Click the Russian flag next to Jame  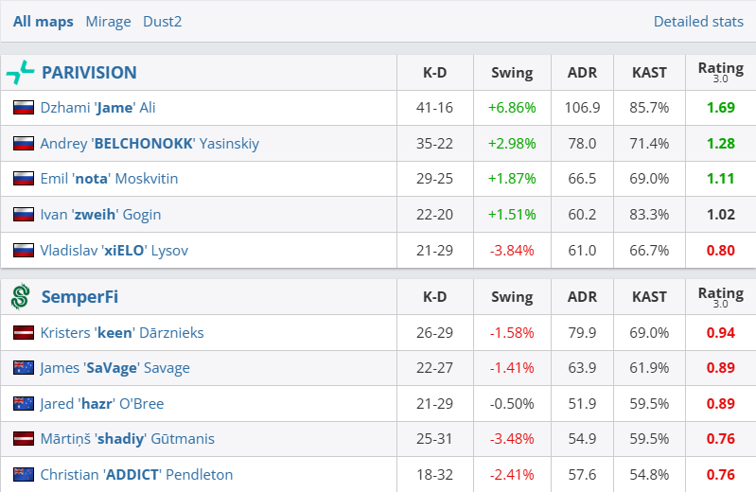pyautogui.click(x=24, y=108)
